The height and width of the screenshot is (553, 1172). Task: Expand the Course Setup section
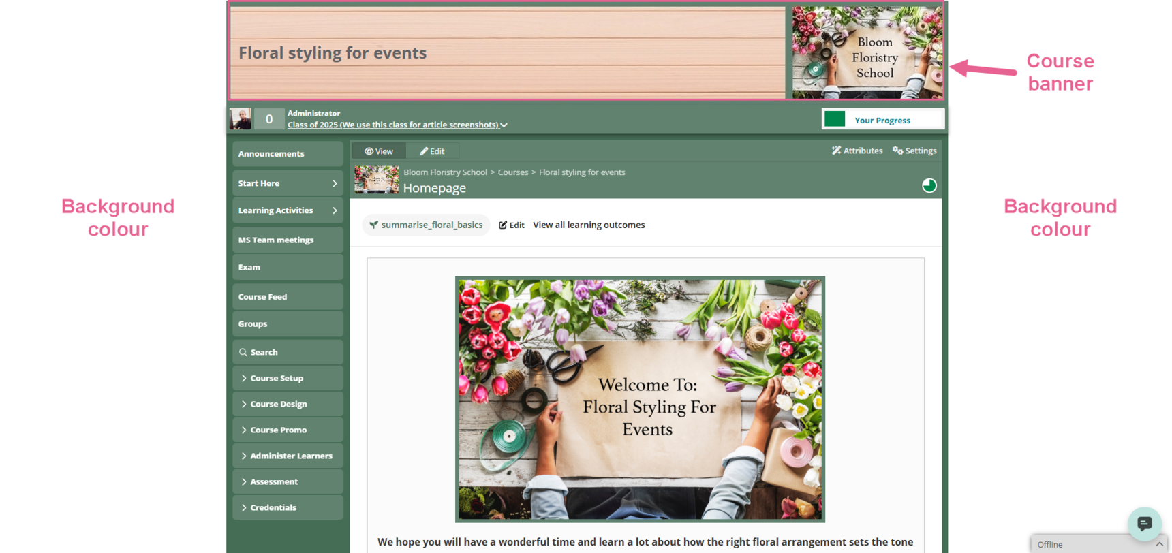276,378
